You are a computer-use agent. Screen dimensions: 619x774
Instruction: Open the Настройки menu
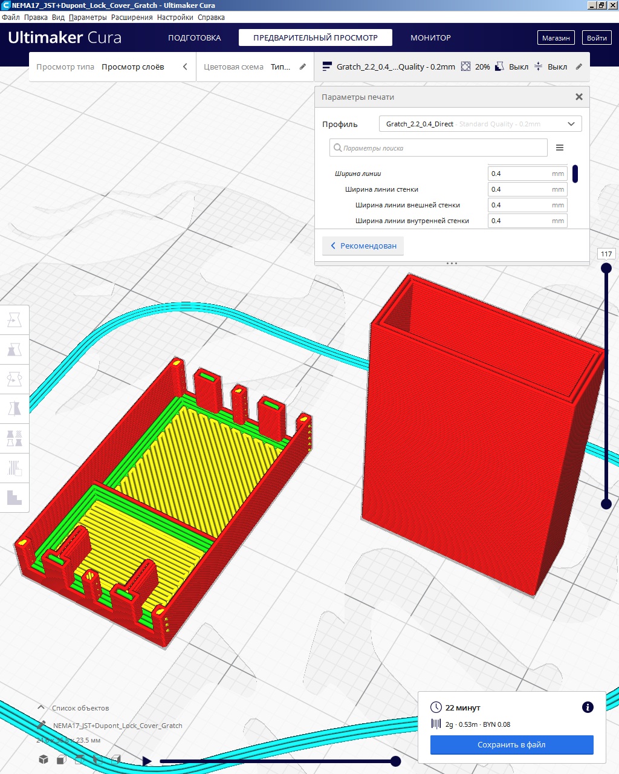point(175,18)
